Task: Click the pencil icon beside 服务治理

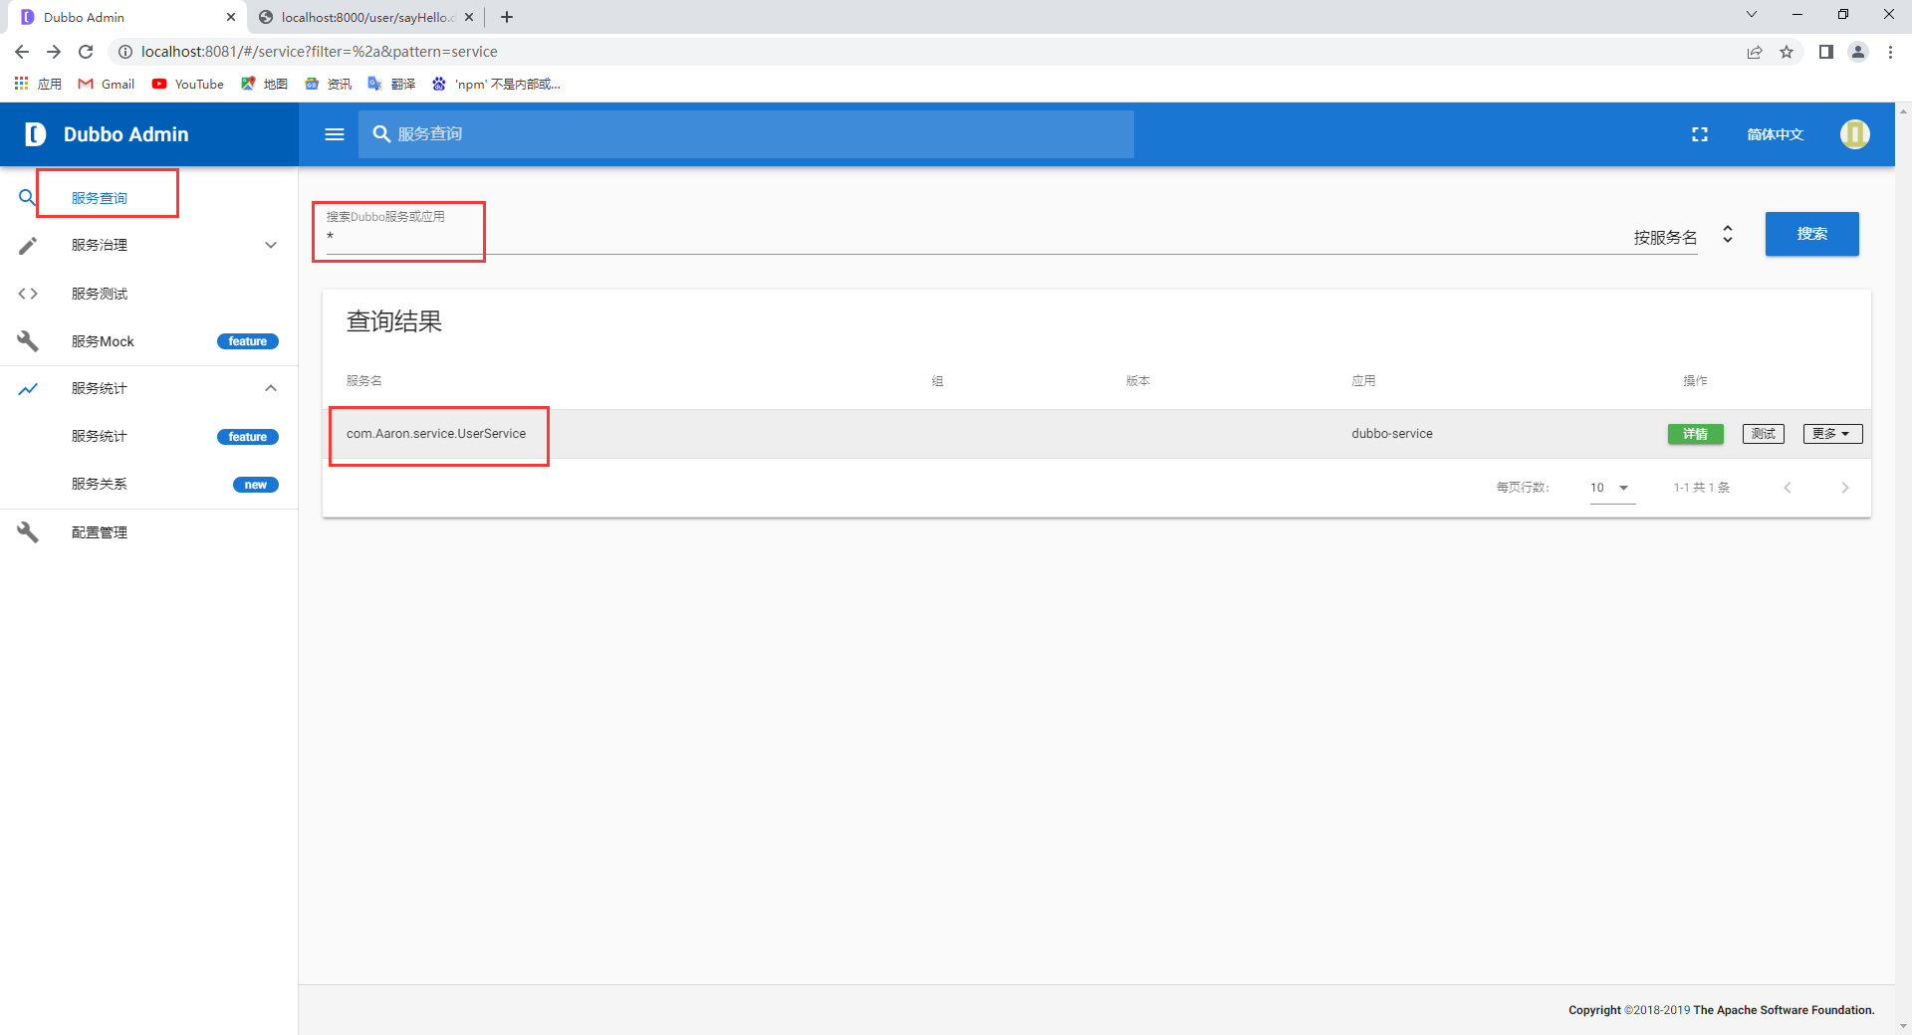Action: coord(28,245)
